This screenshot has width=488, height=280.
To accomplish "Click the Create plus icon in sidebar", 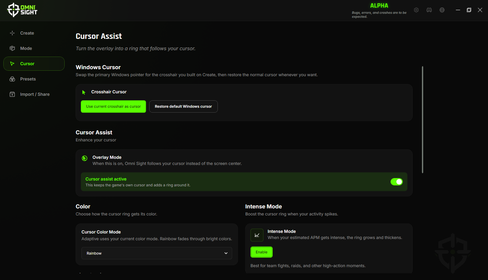I will pyautogui.click(x=12, y=33).
